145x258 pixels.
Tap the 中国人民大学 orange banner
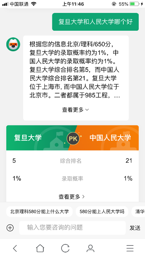[x=106, y=138]
